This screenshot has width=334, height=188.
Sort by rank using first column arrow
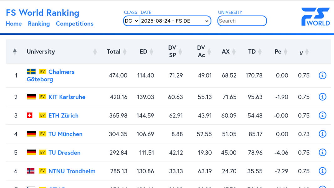[x=15, y=52]
